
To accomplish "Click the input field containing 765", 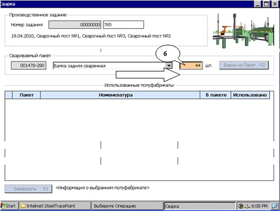I will 123,25.
